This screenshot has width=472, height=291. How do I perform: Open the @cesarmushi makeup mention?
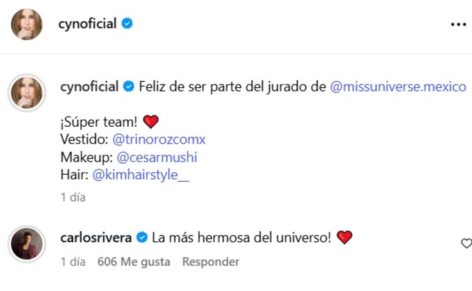(x=156, y=157)
